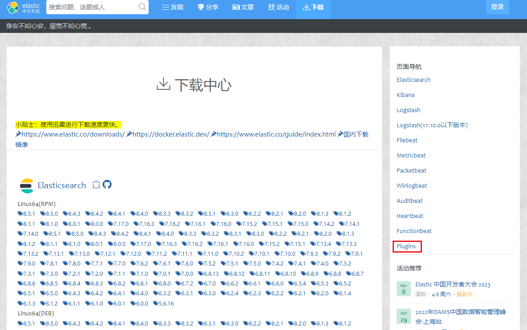Go to the 文章 section
This screenshot has width=527, height=330.
(243, 8)
